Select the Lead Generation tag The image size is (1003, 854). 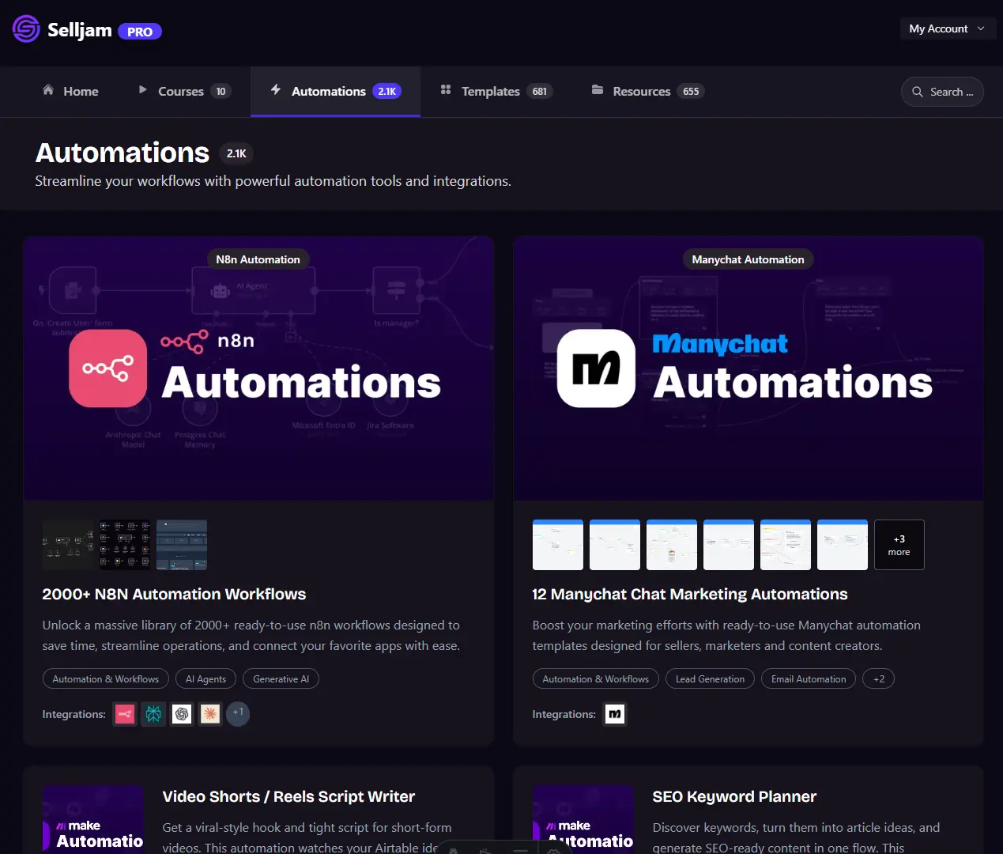710,678
